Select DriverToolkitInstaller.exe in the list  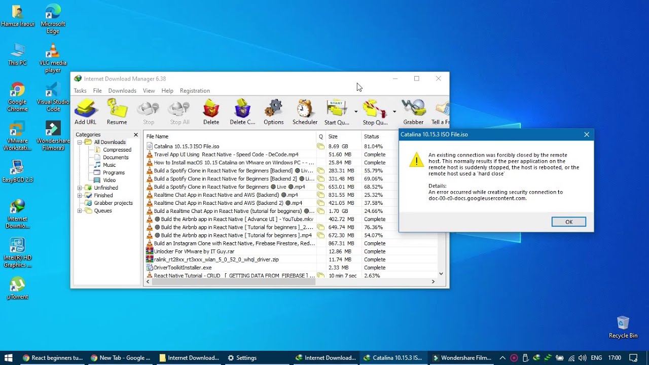click(291, 268)
